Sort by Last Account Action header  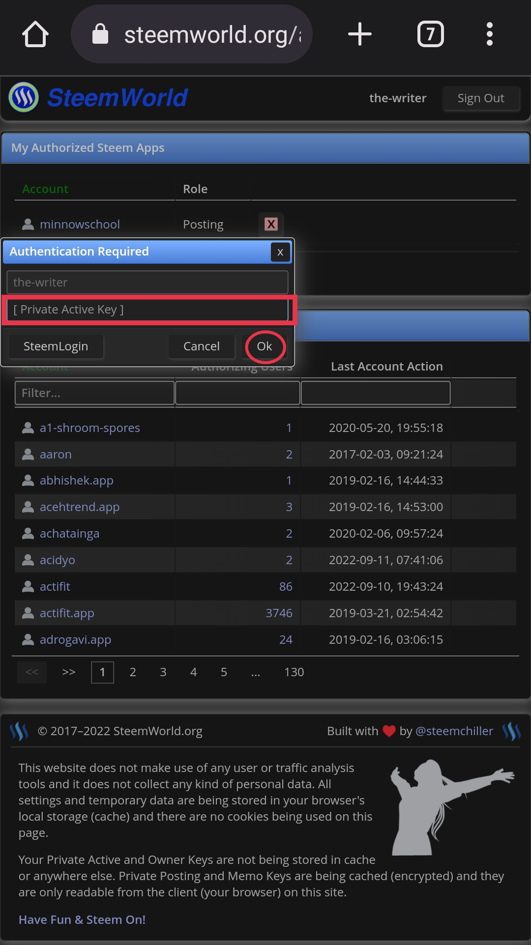coord(387,367)
